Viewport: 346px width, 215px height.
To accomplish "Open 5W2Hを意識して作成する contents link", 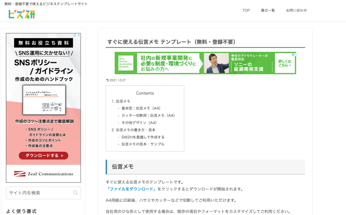I will (x=143, y=137).
